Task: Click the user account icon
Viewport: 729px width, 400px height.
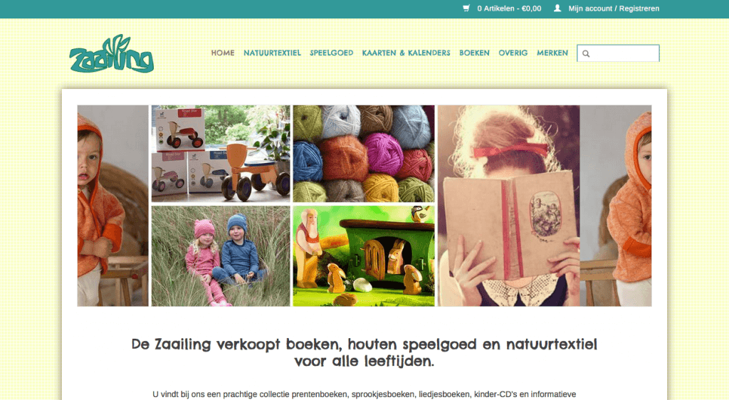Action: click(x=557, y=9)
